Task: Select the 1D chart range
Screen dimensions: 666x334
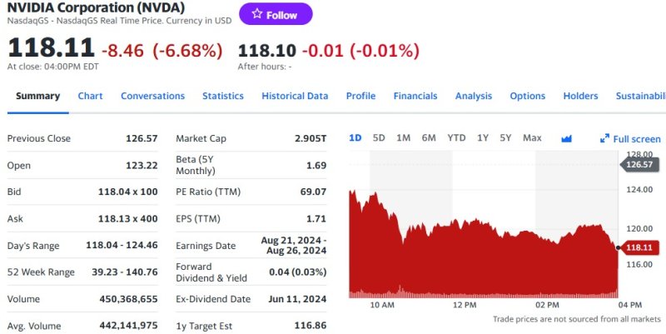Action: click(355, 138)
